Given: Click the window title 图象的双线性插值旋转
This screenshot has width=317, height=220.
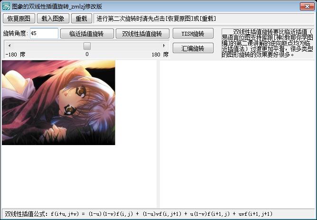Looking at the screenshot, I should point(57,7).
